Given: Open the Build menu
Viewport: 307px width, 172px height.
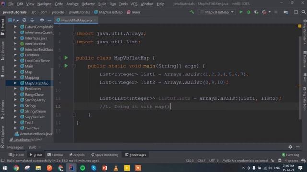Looking at the screenshot, I should pos(102,4).
